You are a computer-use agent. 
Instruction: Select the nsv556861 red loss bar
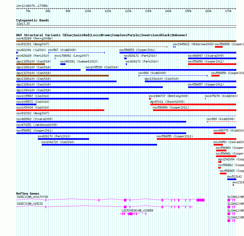tap(226, 156)
